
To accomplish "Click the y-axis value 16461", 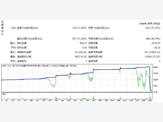I will click(x=156, y=67).
